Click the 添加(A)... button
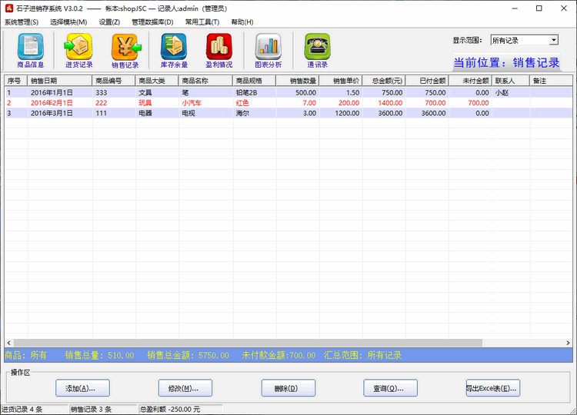Screen dimensions: 577x415 pos(82,388)
